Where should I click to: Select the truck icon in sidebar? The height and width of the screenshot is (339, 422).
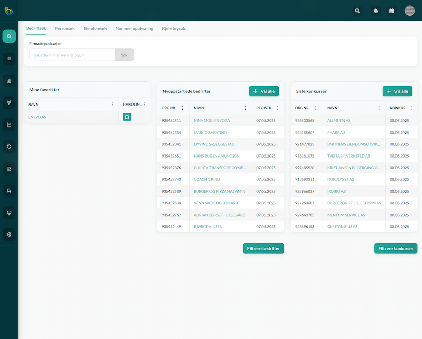point(9,191)
